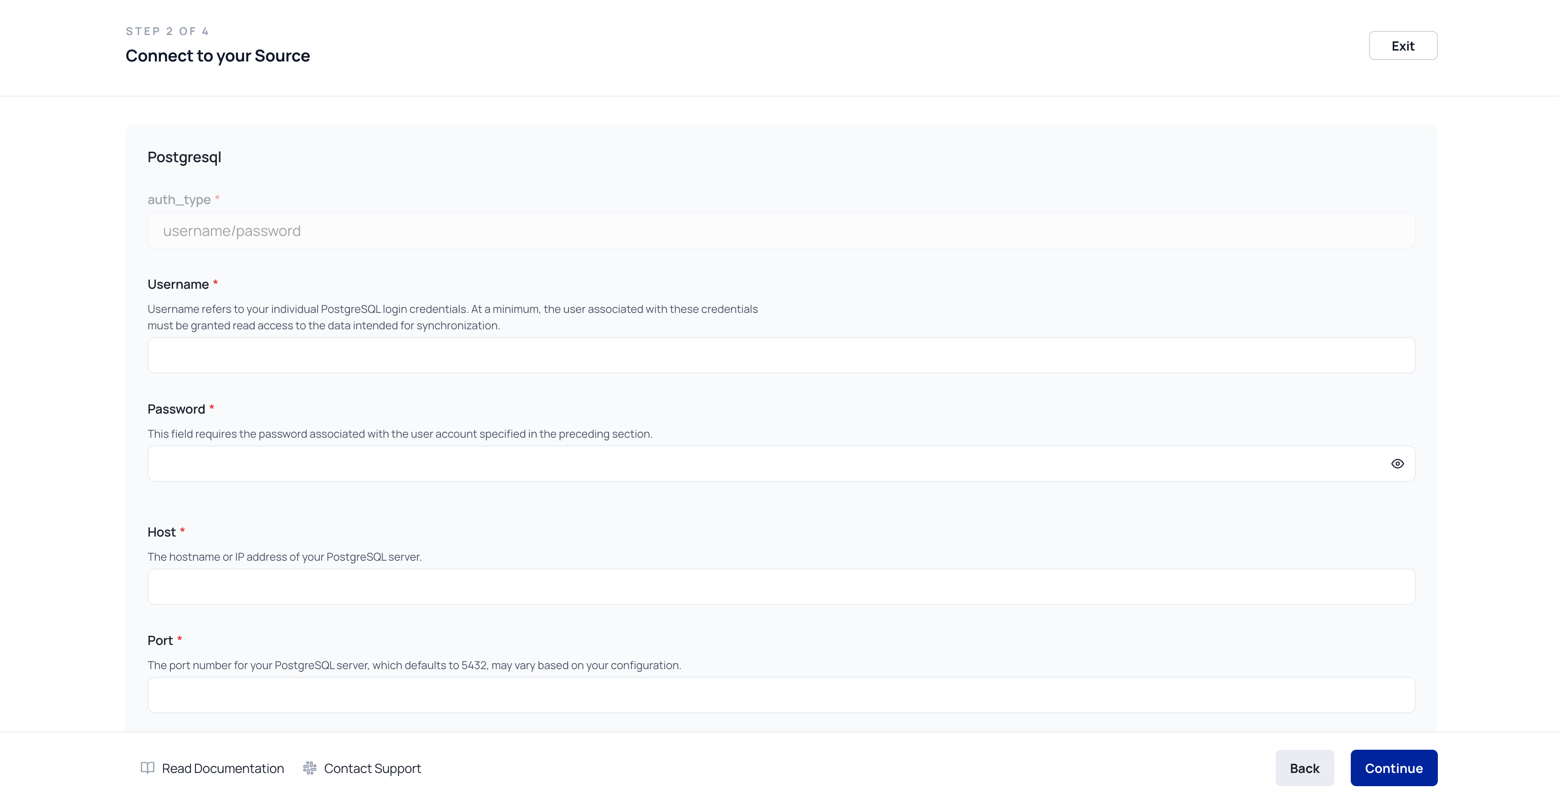Open the auth_type username/password selector
The height and width of the screenshot is (798, 1559).
coord(781,230)
